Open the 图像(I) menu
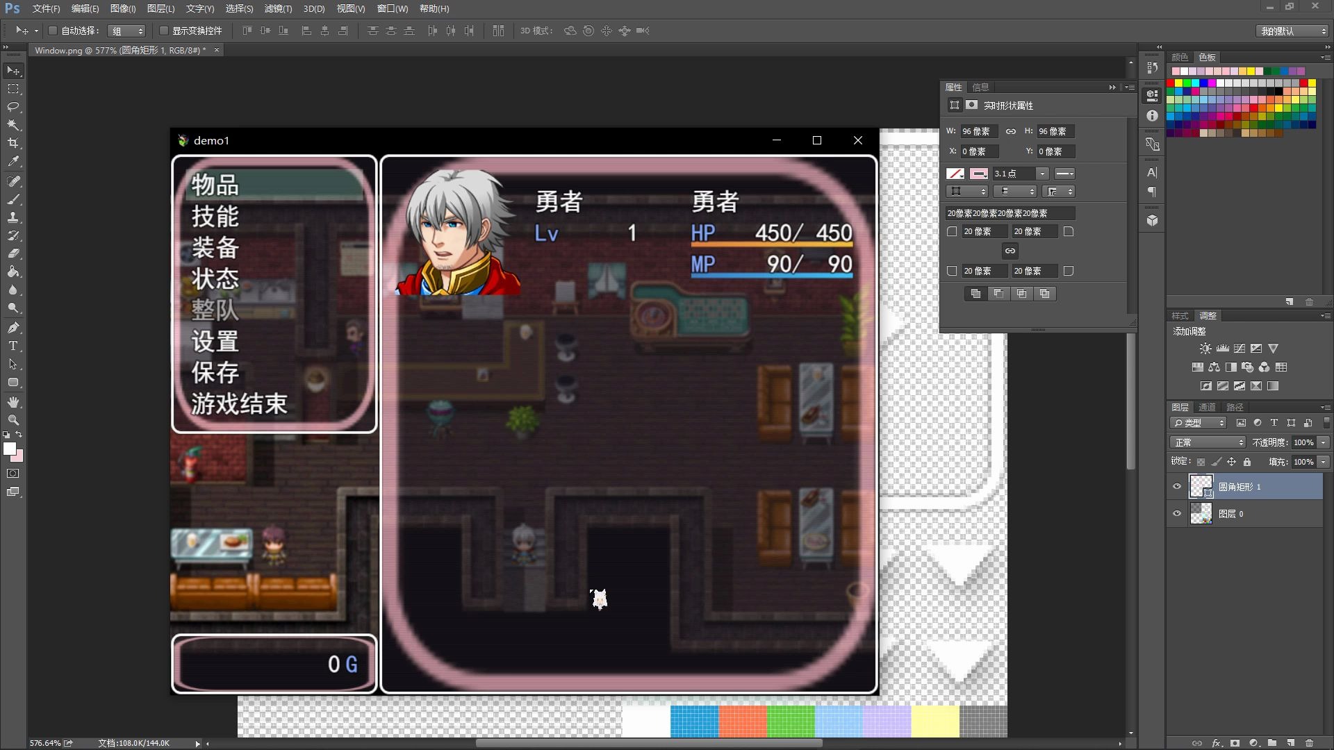Image resolution: width=1334 pixels, height=750 pixels. 123,8
